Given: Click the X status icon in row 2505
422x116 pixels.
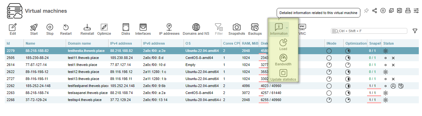Looking at the screenshot, I should pyautogui.click(x=393, y=58).
